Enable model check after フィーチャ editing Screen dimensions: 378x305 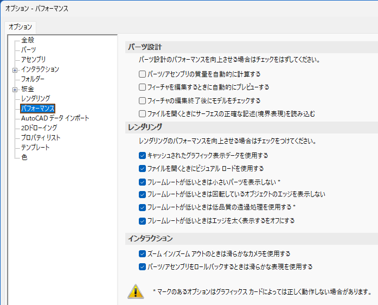click(142, 100)
